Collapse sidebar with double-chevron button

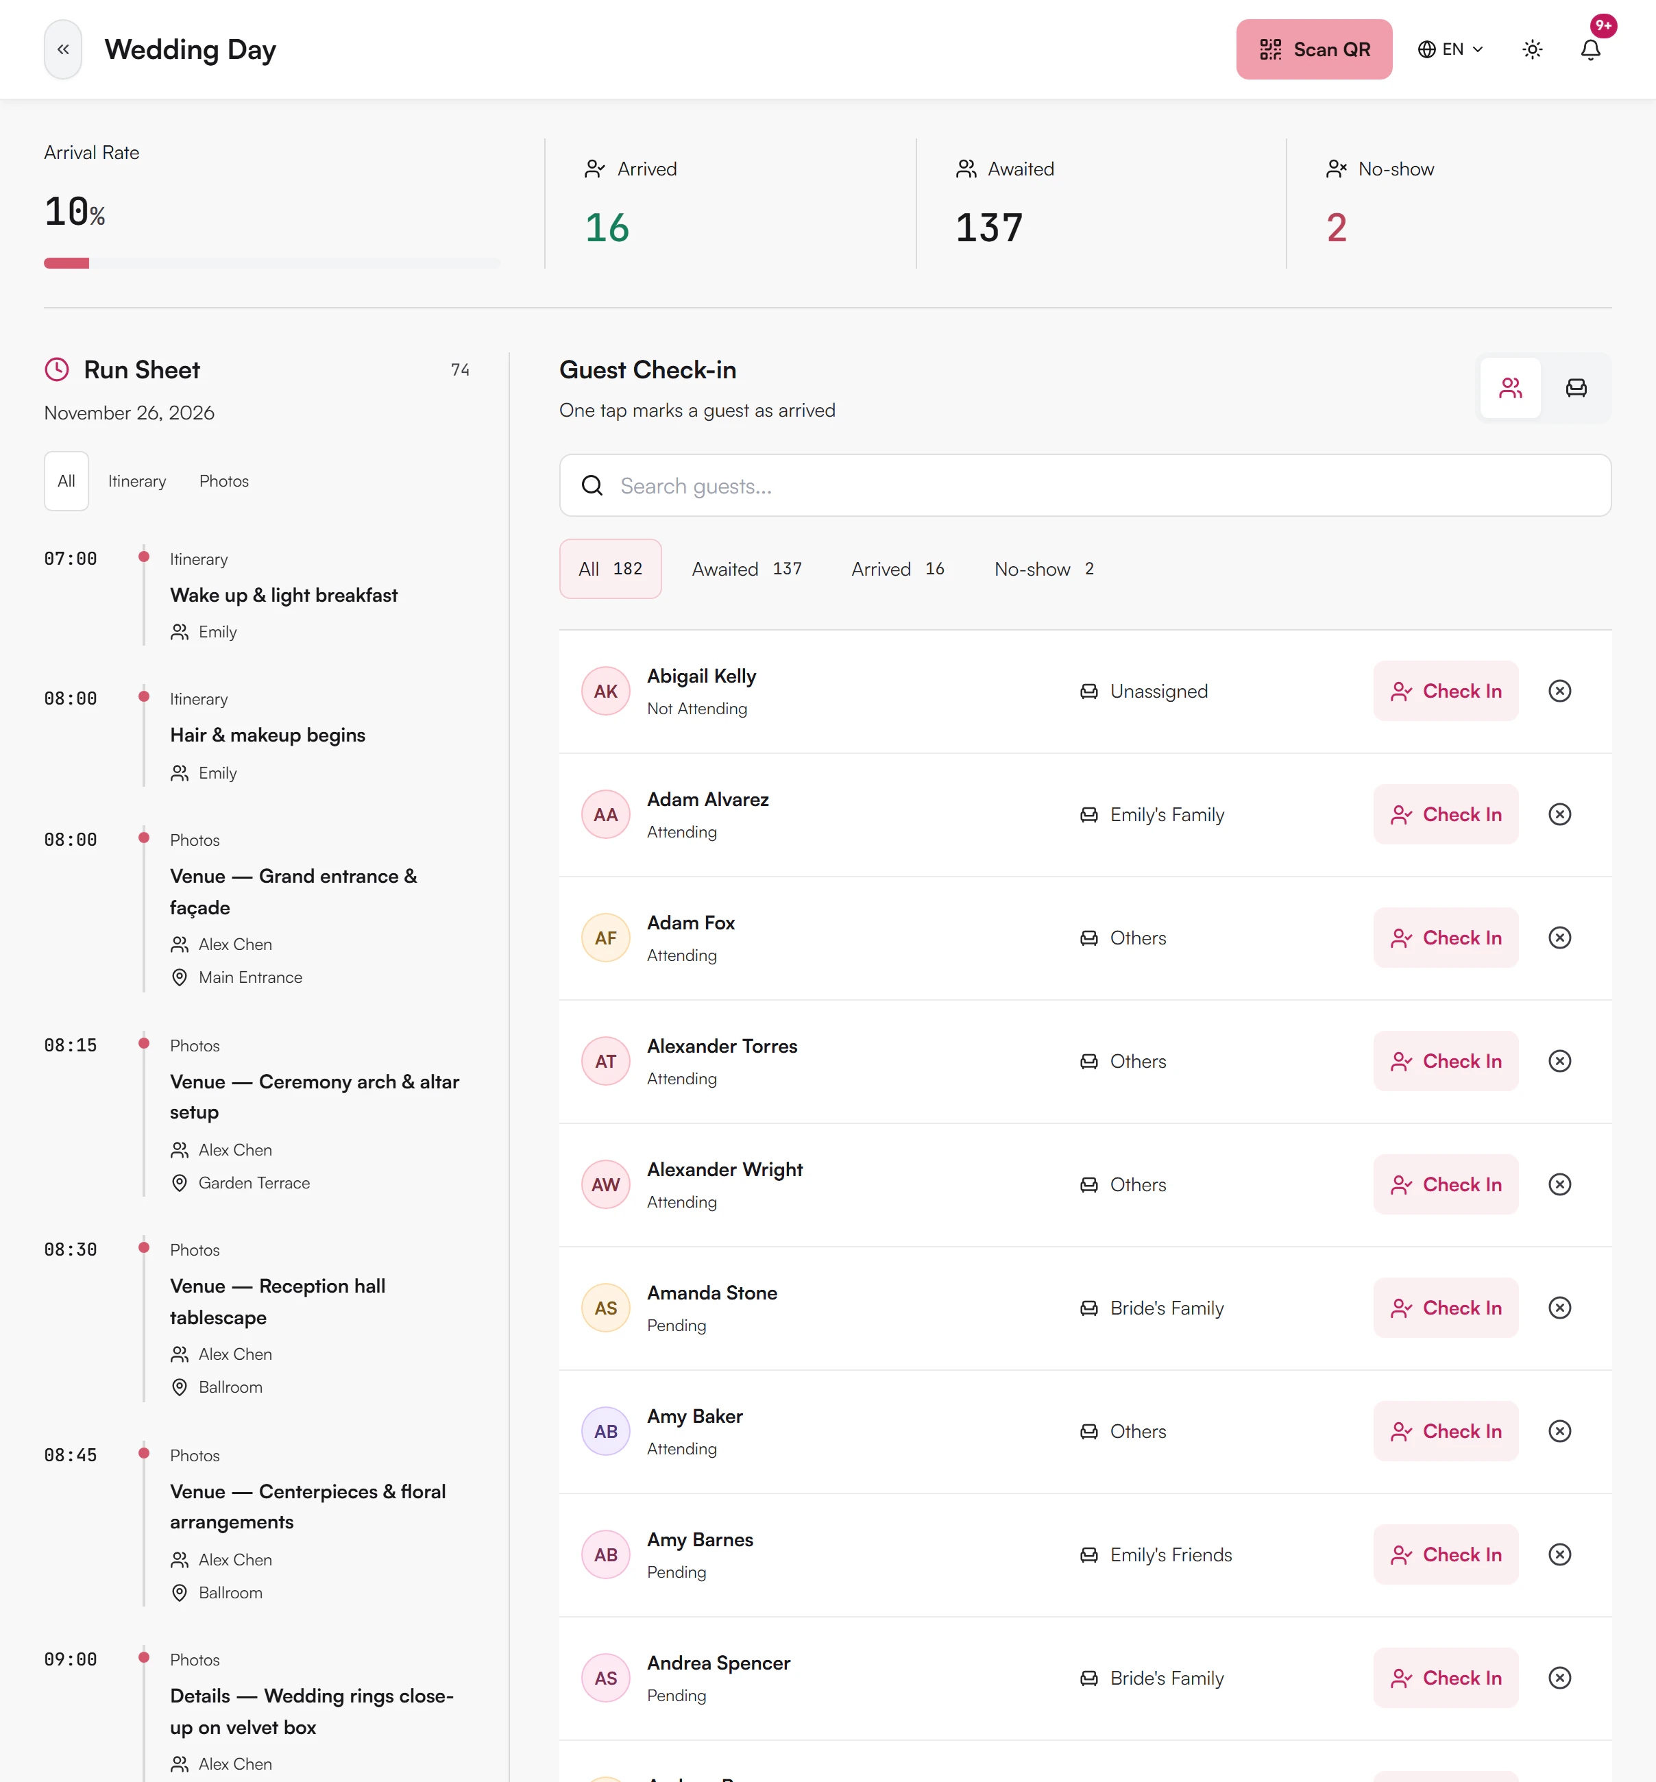[63, 49]
